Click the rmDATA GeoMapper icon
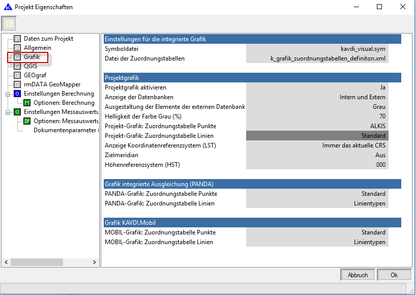The width and height of the screenshot is (416, 295). [x=17, y=84]
